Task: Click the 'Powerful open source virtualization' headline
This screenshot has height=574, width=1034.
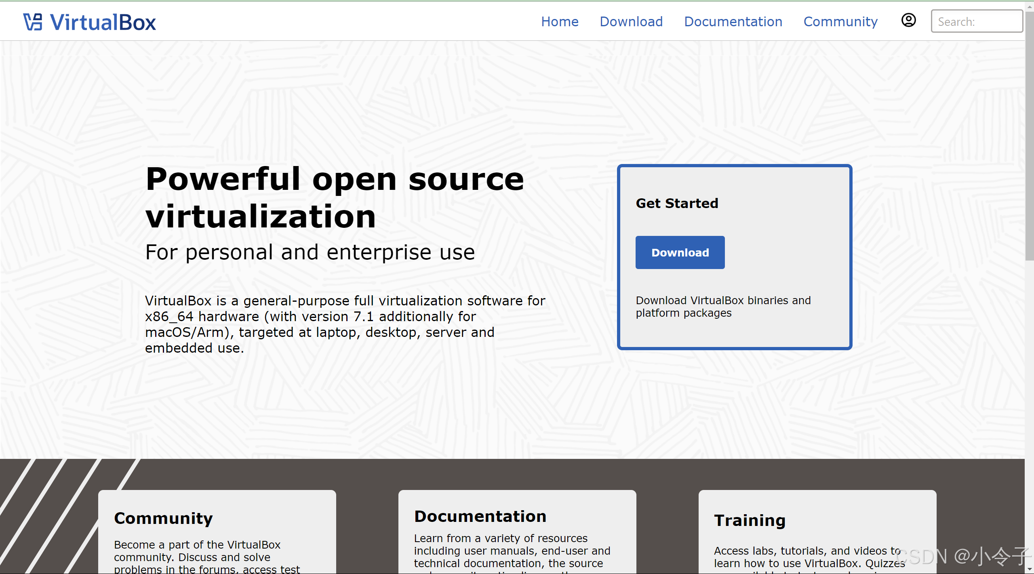Action: [x=335, y=198]
